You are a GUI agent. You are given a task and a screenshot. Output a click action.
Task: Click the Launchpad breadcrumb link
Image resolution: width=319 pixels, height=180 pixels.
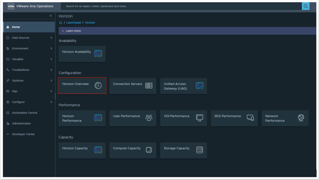[74, 23]
